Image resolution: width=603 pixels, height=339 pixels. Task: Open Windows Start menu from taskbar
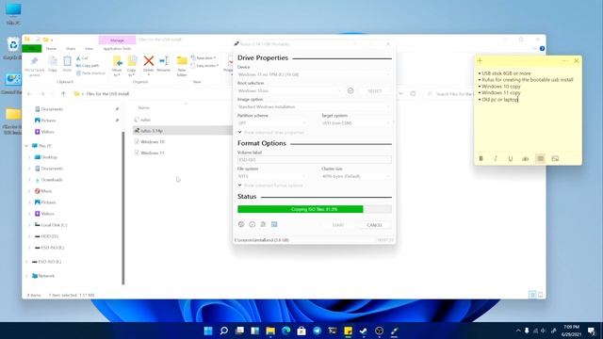pos(208,331)
